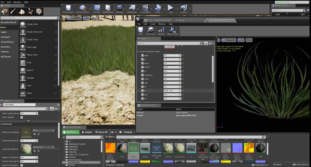The height and width of the screenshot is (167, 311).
Task: Open the Play options dropdown arrow
Action: [x=177, y=9]
